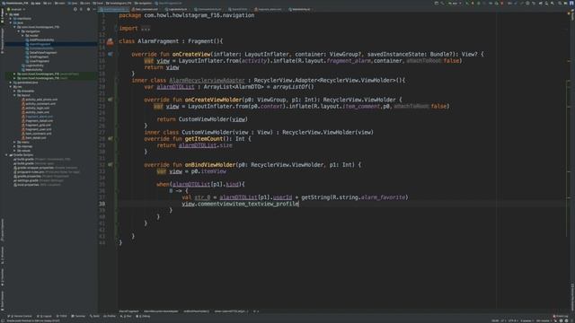Open the TODO tool window
The height and width of the screenshot is (323, 575).
click(x=62, y=316)
